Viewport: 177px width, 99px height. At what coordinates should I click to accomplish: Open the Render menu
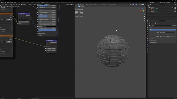[8, 2]
